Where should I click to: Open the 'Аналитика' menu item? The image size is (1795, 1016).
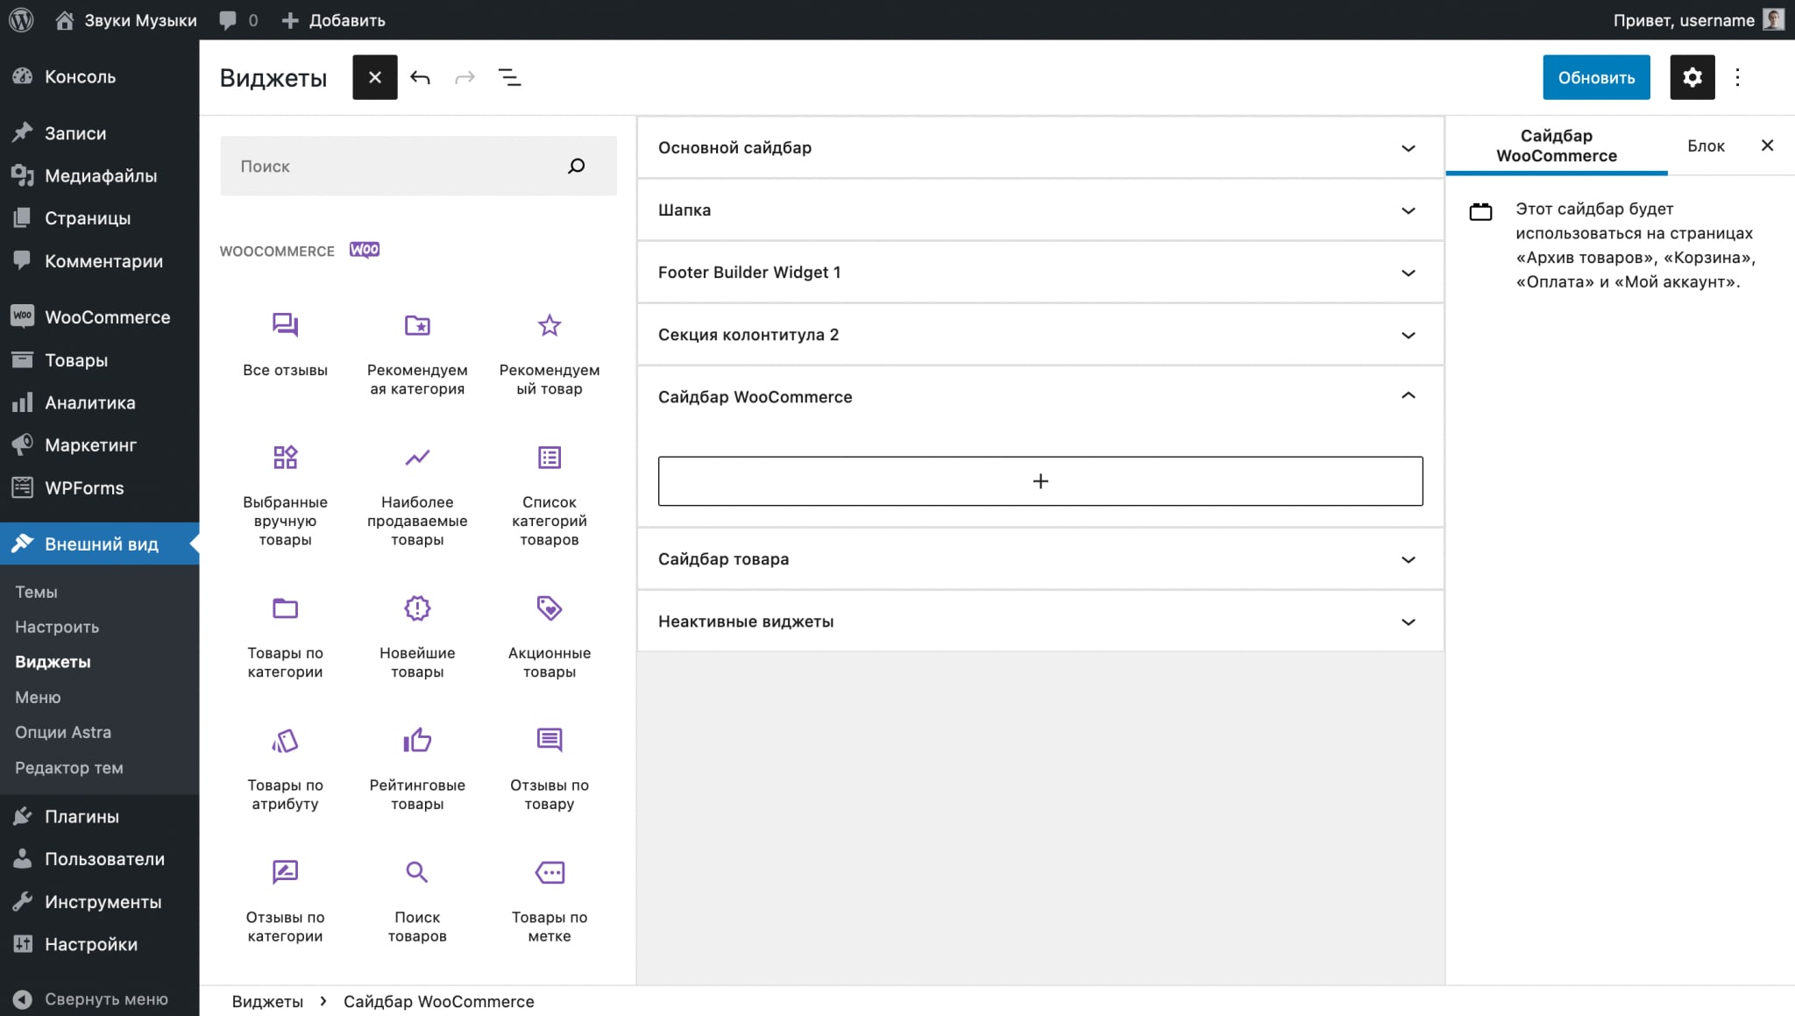pyautogui.click(x=99, y=402)
